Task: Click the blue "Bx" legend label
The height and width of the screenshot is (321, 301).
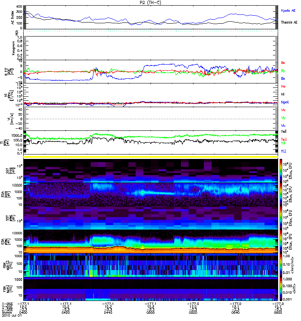Action: coord(283,79)
